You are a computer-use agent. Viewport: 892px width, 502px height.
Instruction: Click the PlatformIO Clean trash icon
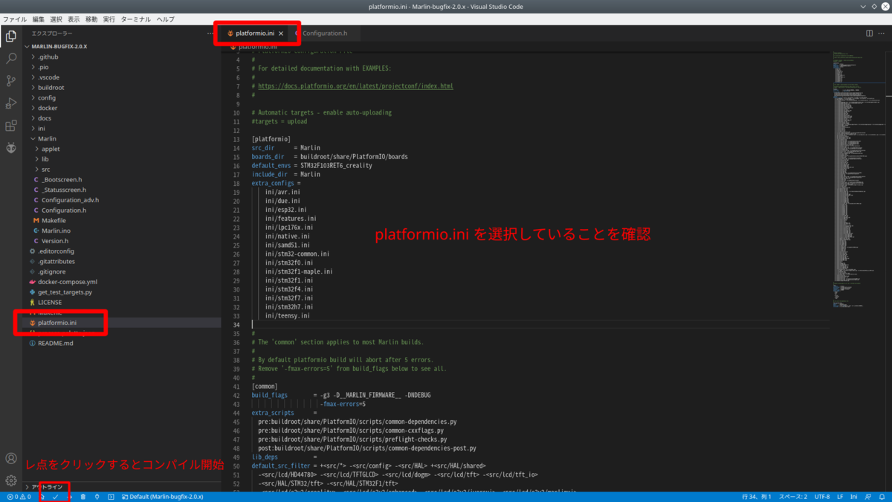(83, 497)
